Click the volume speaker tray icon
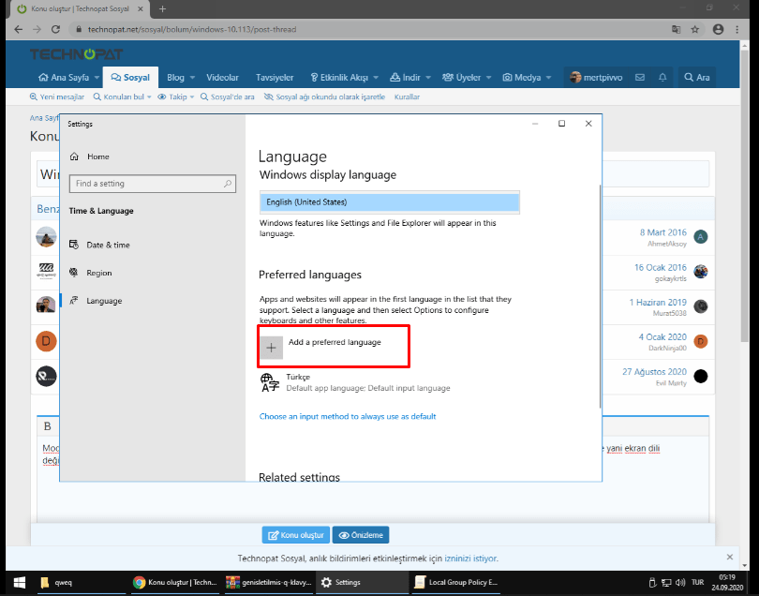Image resolution: width=759 pixels, height=596 pixels. (x=680, y=583)
